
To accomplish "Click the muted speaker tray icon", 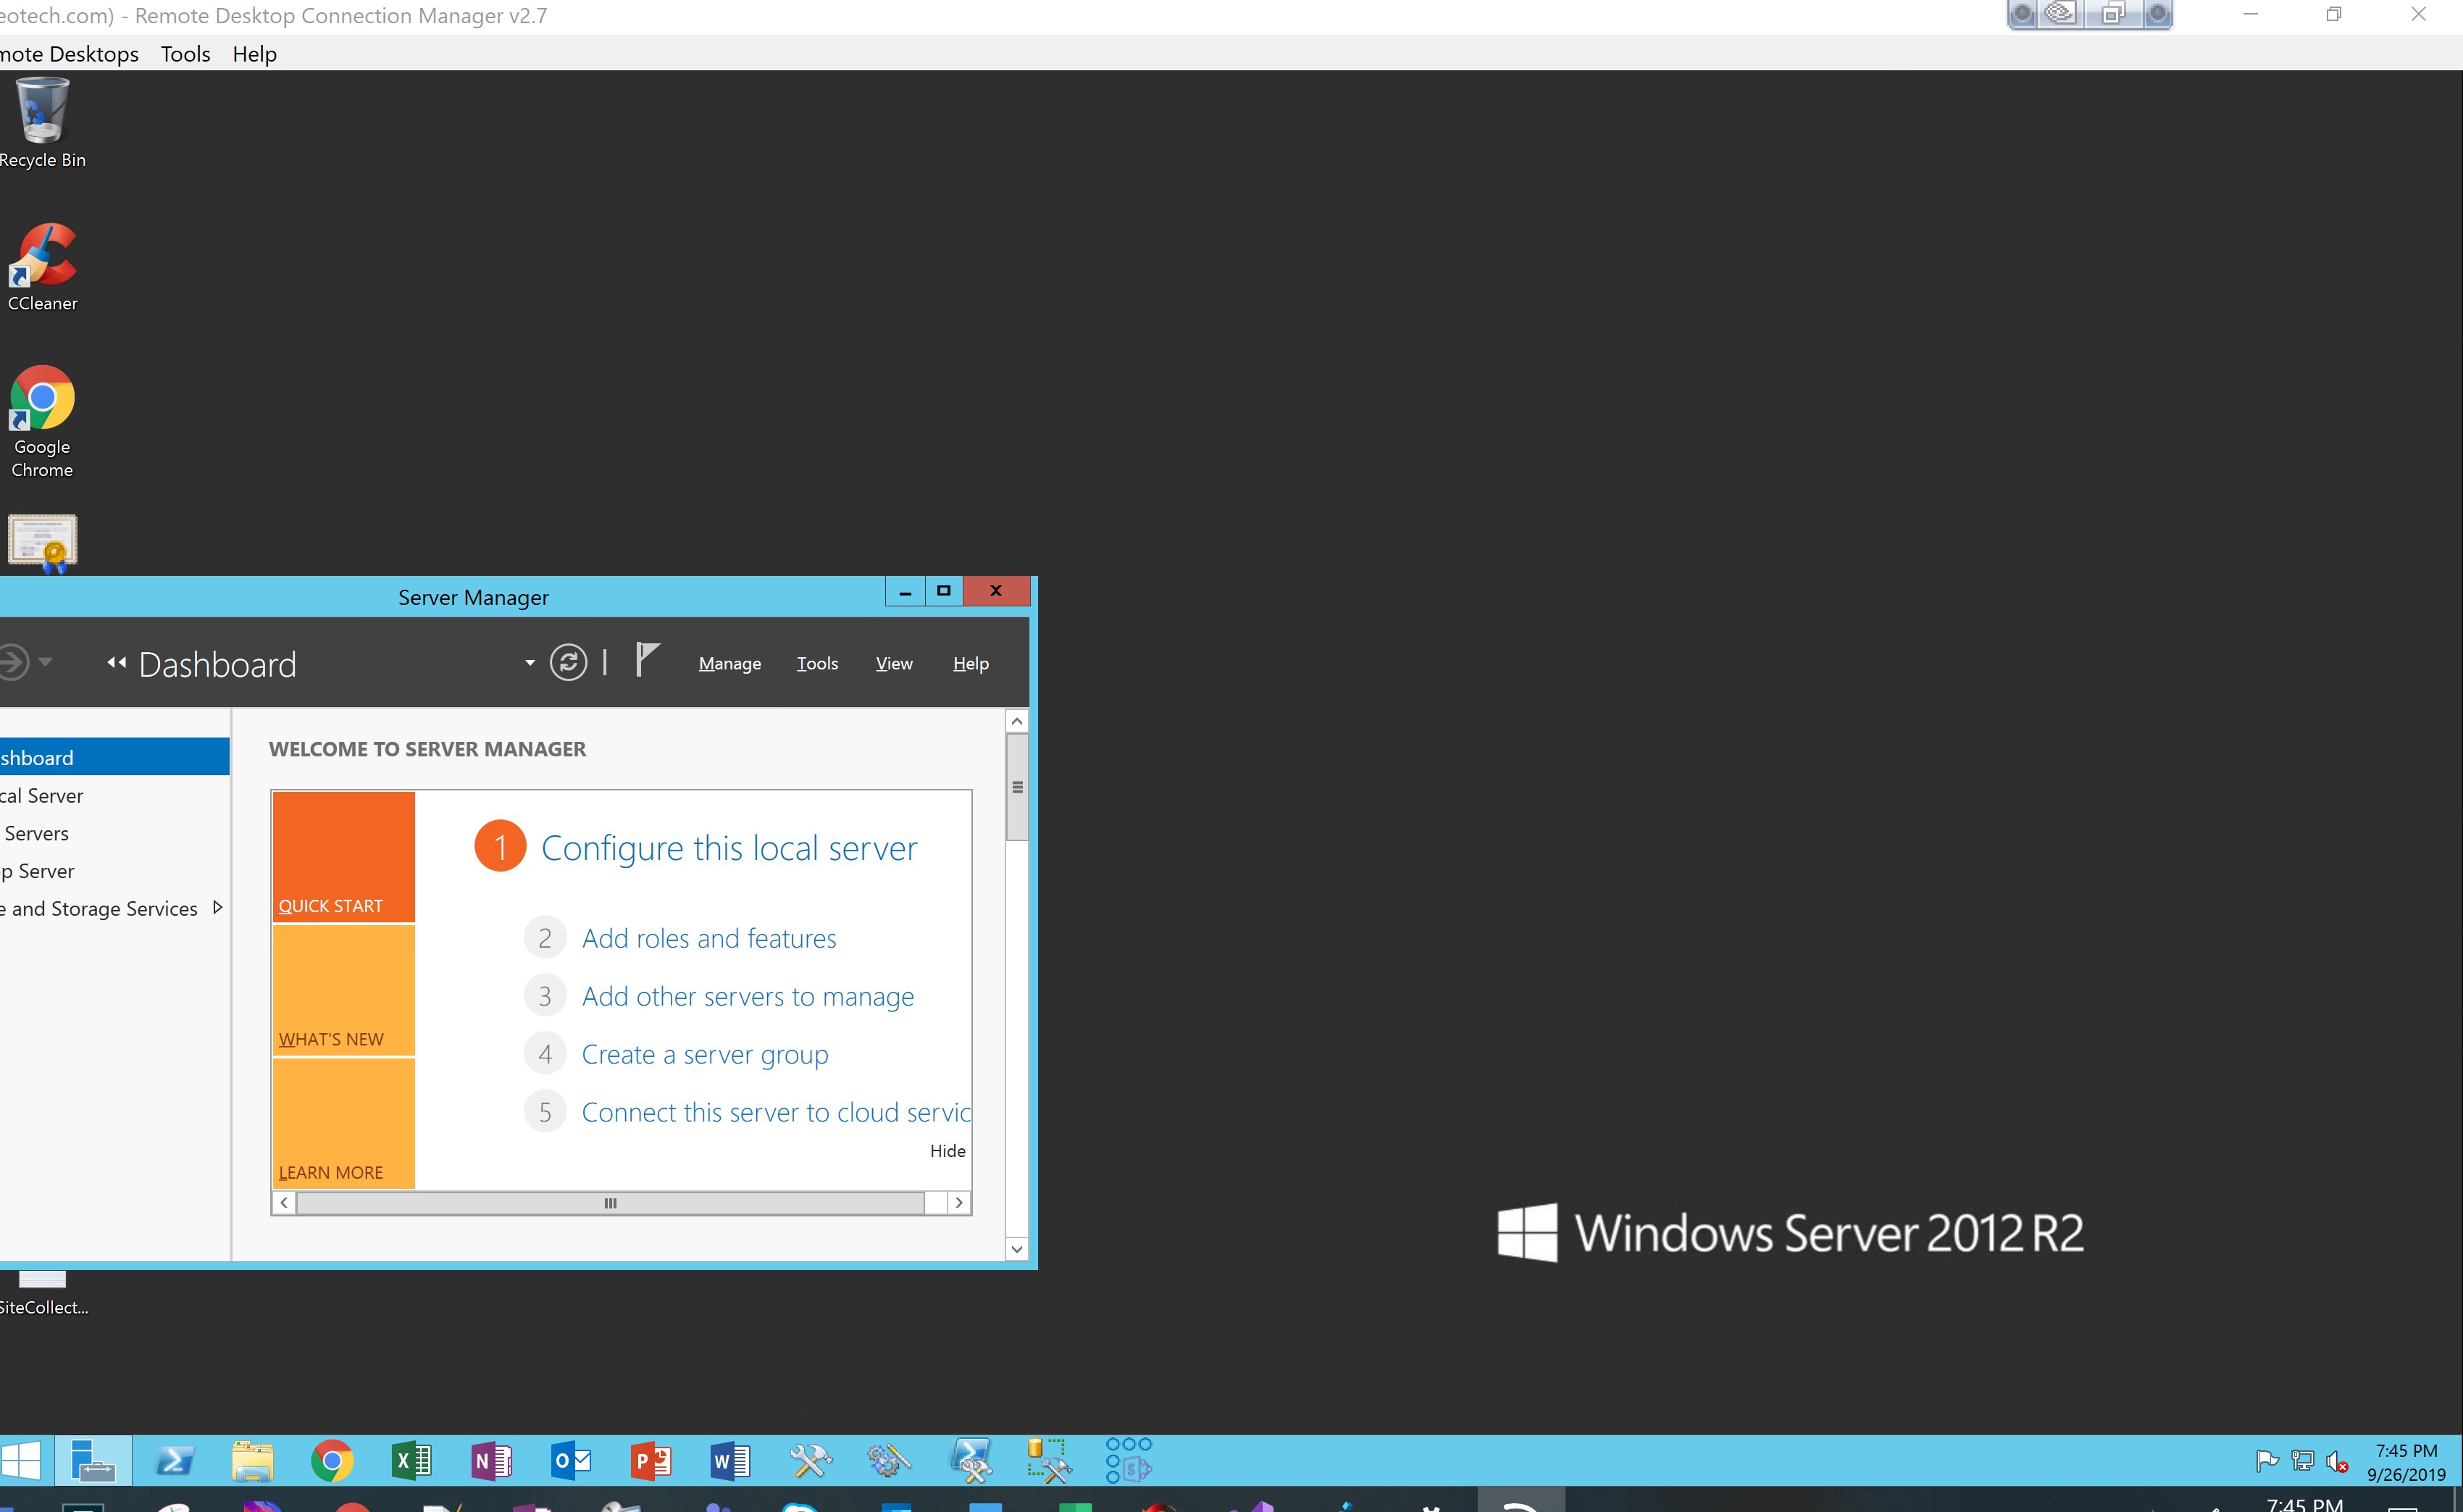I will click(2337, 1462).
